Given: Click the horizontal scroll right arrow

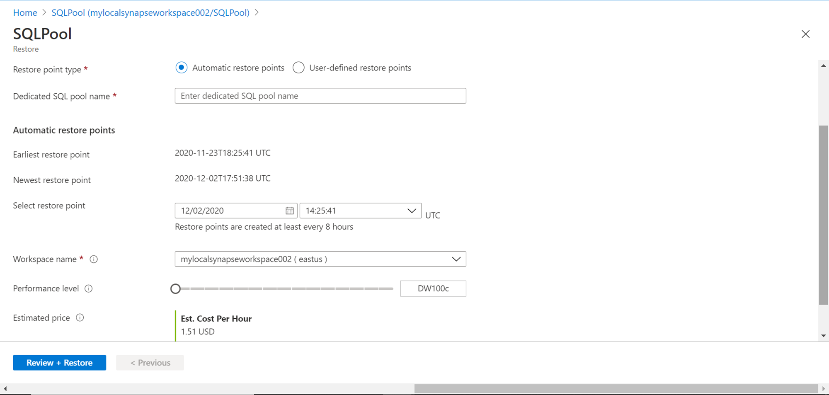Looking at the screenshot, I should point(823,389).
